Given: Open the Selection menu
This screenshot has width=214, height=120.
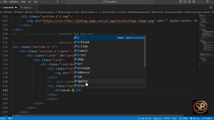Looking at the screenshot, I should 14,2.
